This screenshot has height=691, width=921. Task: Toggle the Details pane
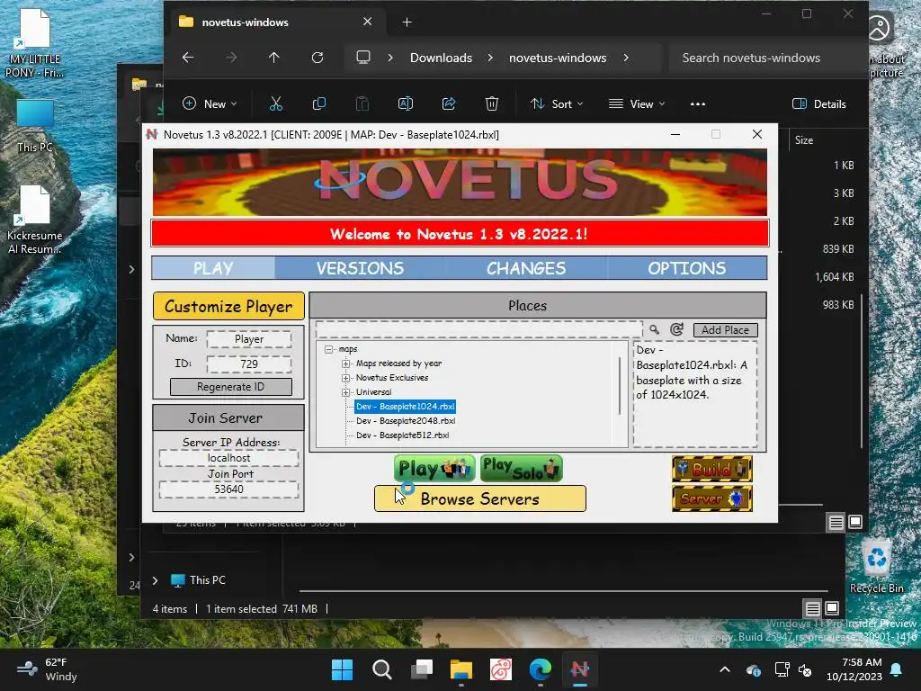pyautogui.click(x=819, y=104)
